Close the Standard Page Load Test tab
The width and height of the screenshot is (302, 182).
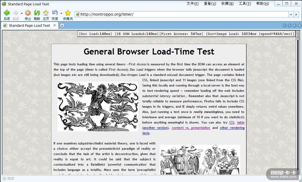(55, 25)
